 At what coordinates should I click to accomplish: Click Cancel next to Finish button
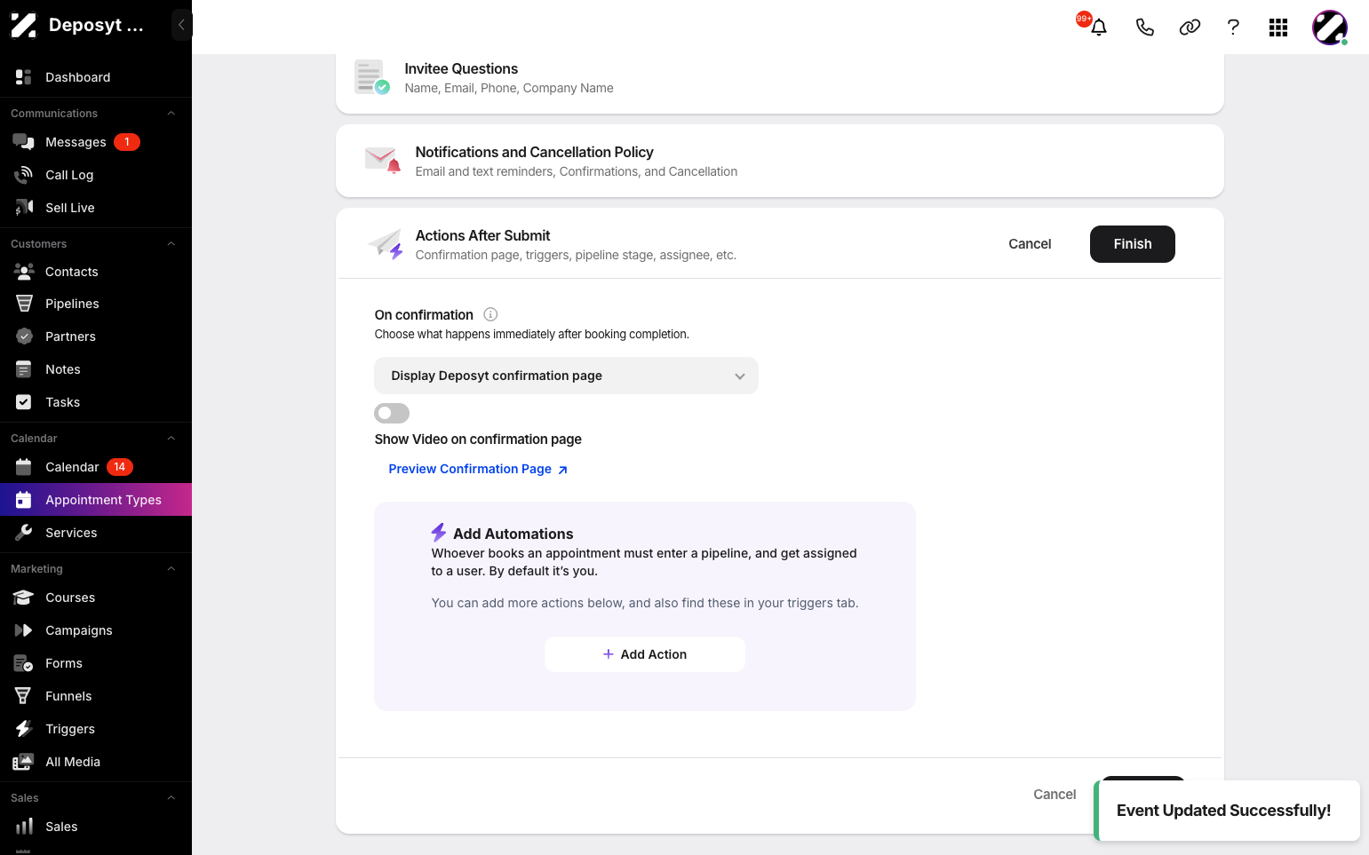pyautogui.click(x=1030, y=244)
